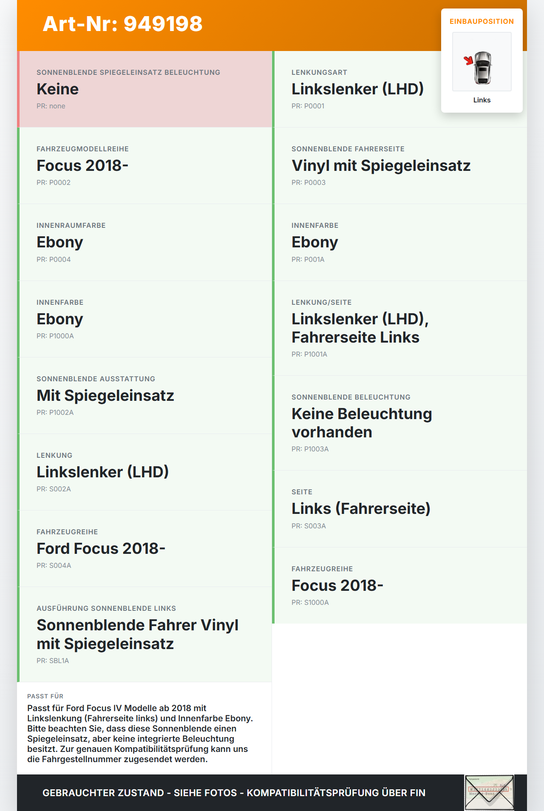Click the car position icon in Einbauposition
The image size is (544, 811).
(482, 62)
